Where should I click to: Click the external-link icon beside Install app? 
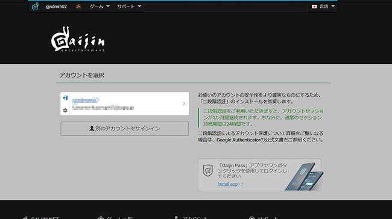(241, 184)
